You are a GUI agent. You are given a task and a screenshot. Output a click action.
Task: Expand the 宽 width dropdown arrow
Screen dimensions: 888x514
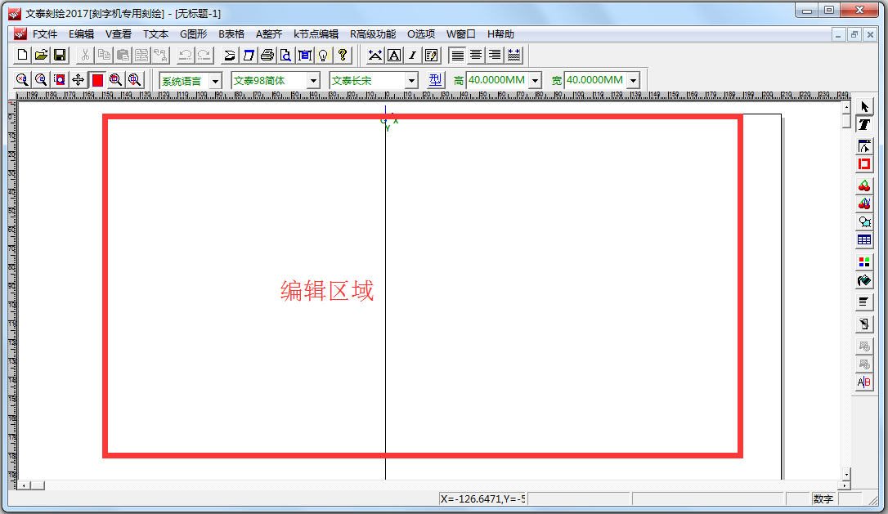tap(634, 80)
